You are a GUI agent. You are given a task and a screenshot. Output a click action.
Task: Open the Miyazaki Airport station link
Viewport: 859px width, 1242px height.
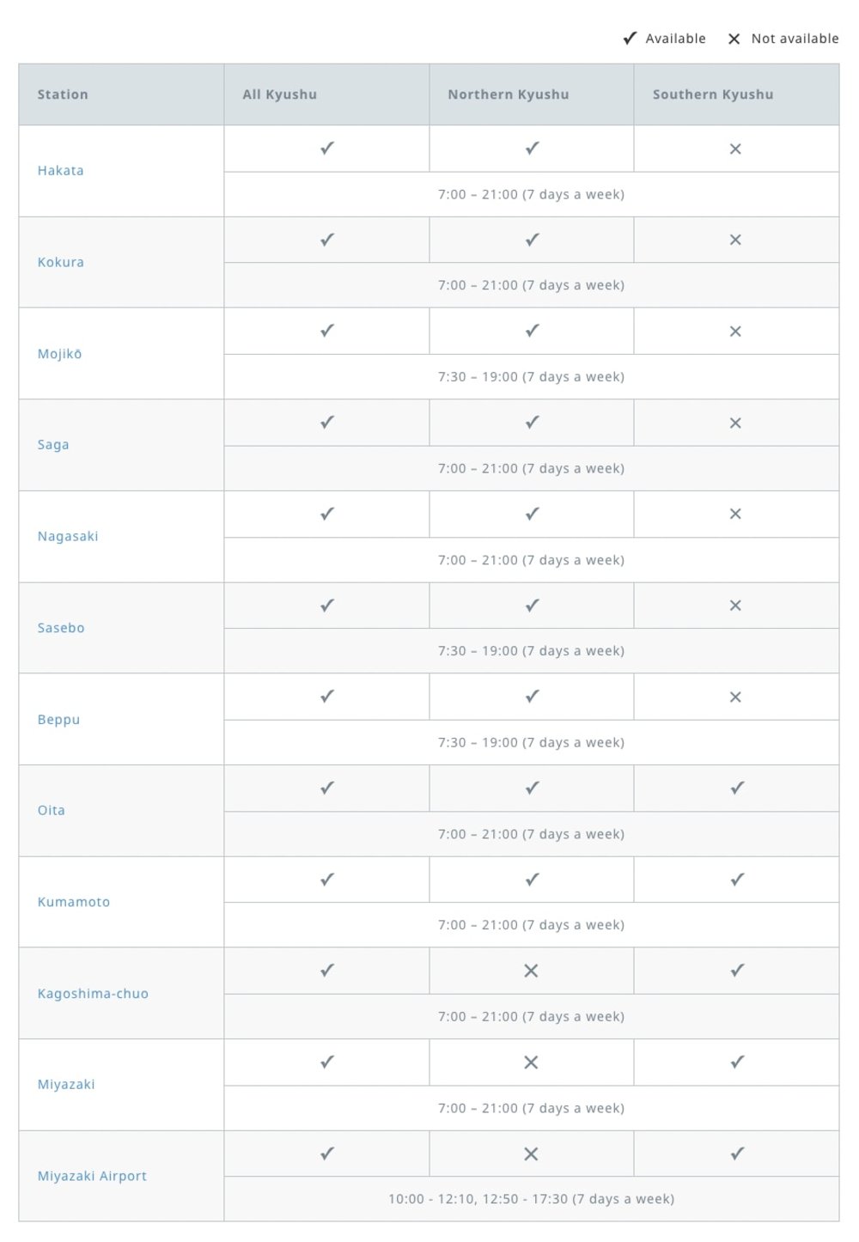(x=92, y=1177)
